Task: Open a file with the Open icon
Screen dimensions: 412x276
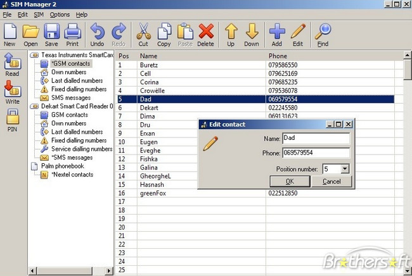Action: coord(30,34)
